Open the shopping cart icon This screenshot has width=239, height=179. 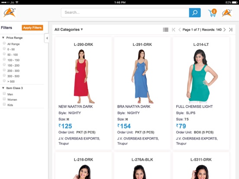coord(213,13)
